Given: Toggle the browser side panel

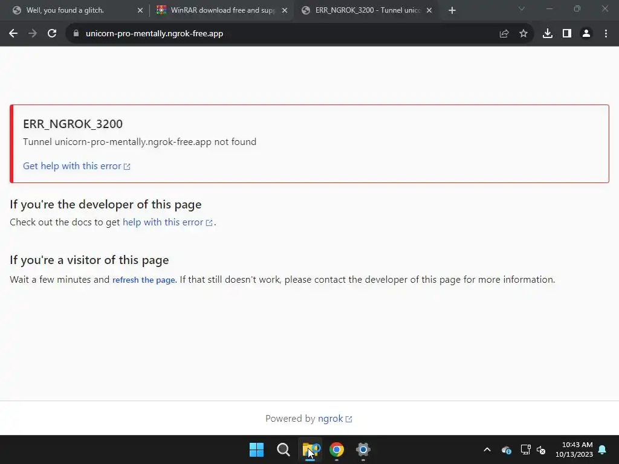Looking at the screenshot, I should click(567, 34).
